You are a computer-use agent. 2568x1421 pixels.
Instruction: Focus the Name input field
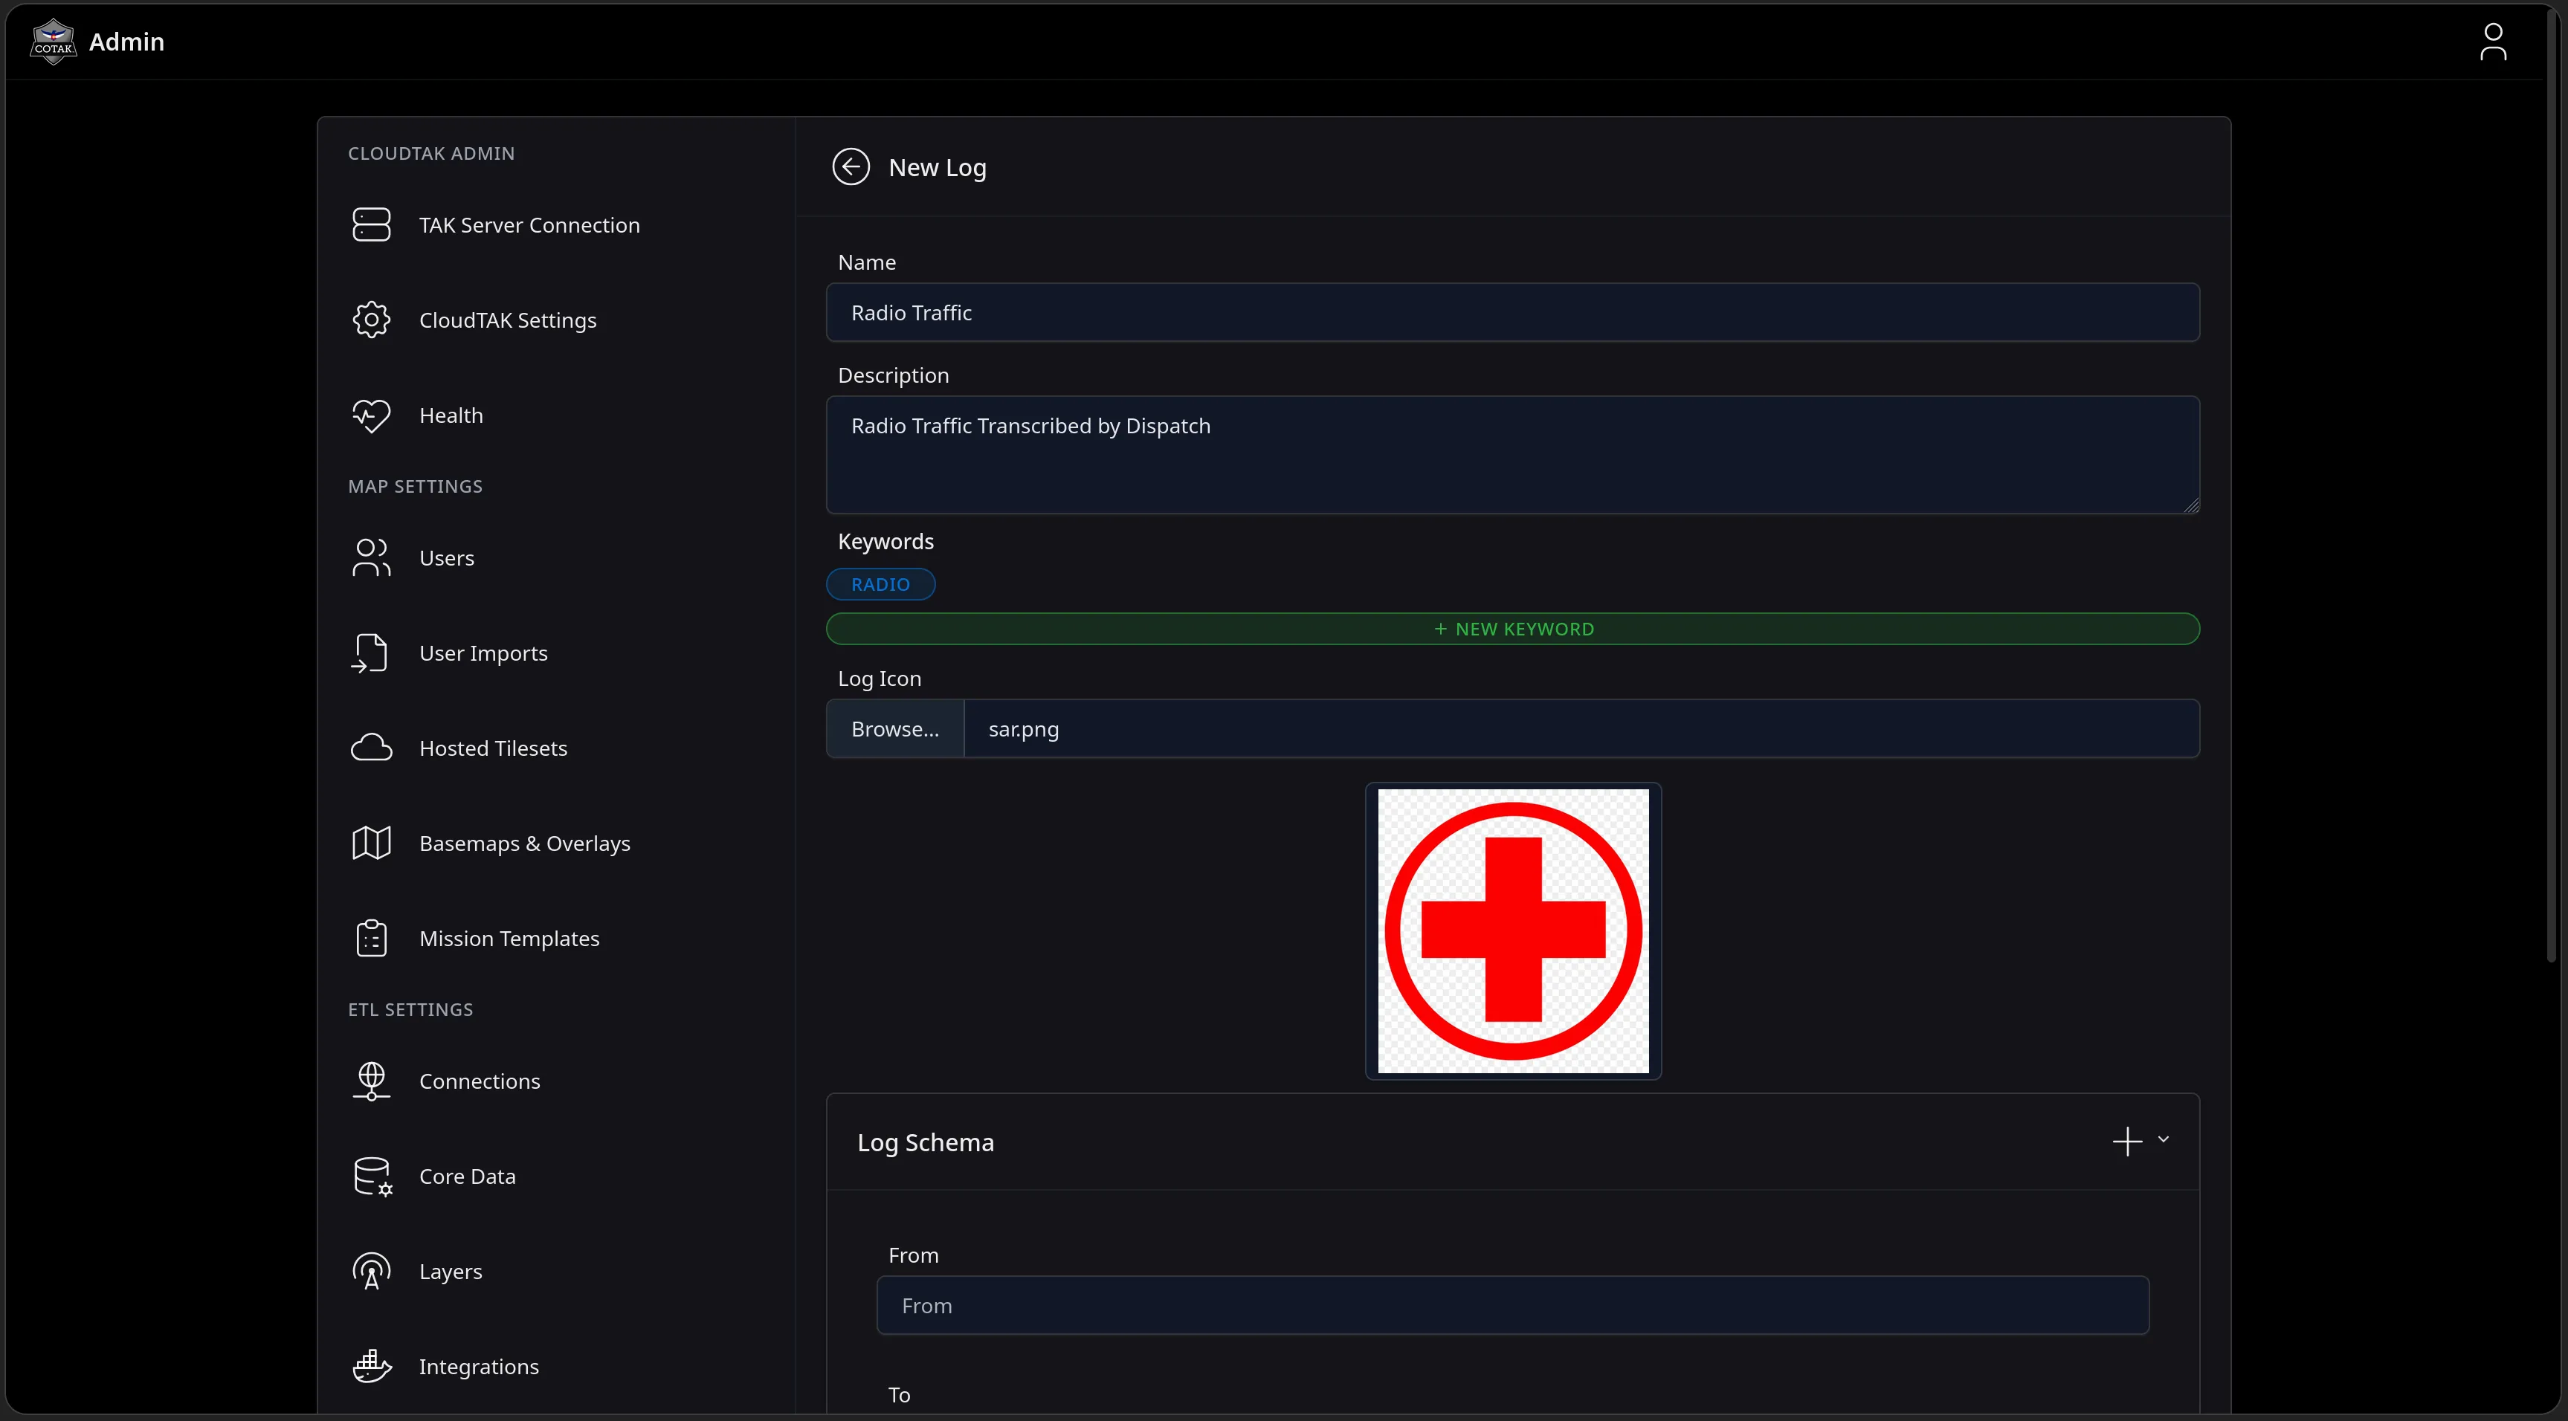(x=1512, y=312)
